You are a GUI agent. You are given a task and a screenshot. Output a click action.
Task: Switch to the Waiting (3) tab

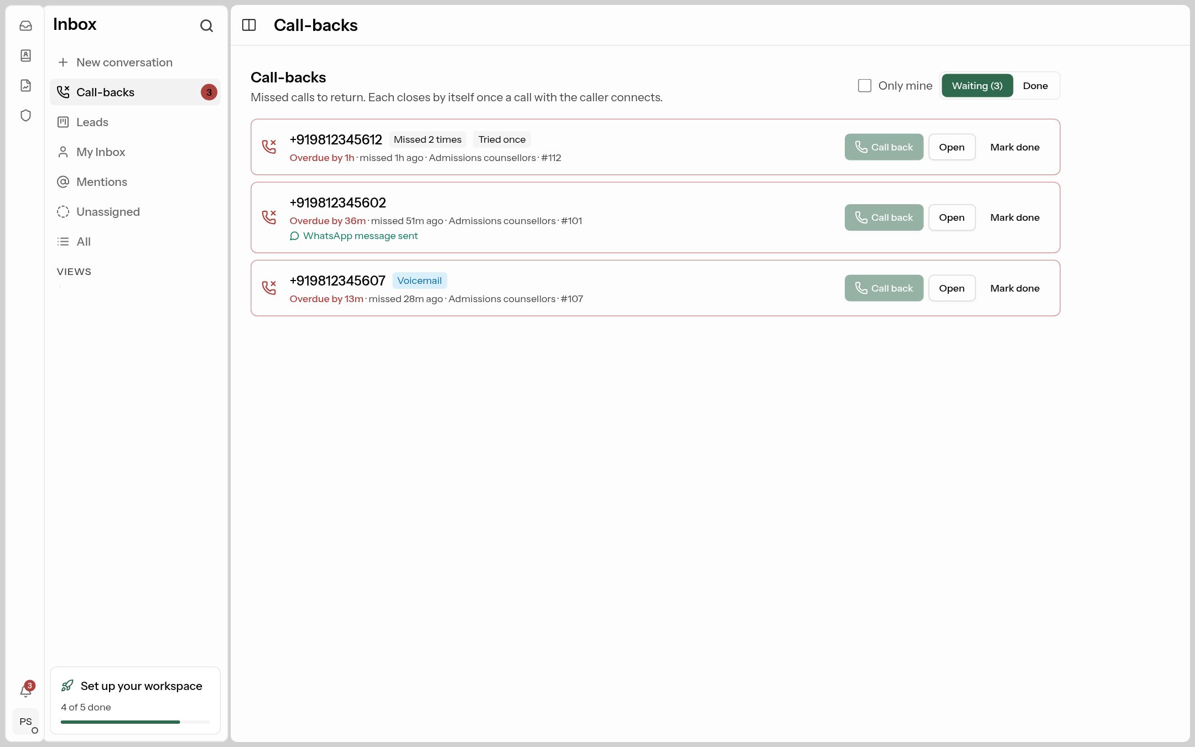(977, 85)
